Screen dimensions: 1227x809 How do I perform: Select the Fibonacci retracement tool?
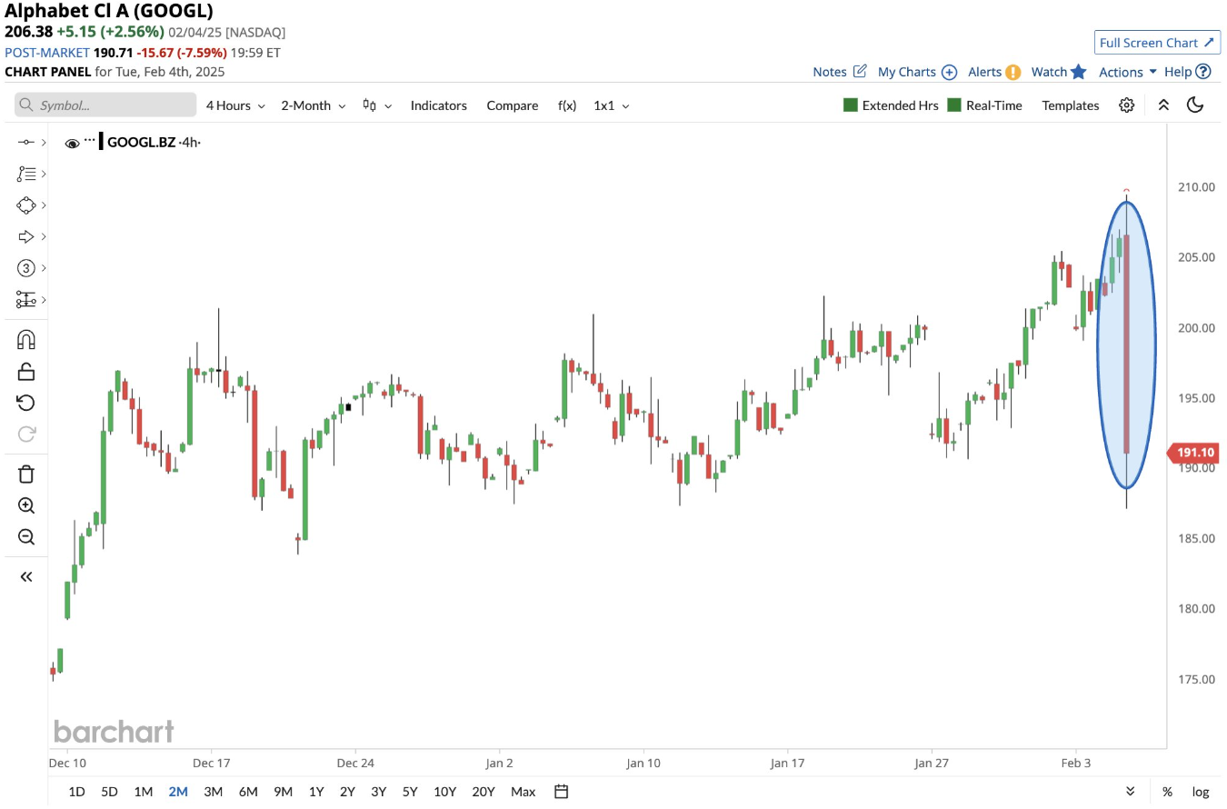[x=25, y=174]
